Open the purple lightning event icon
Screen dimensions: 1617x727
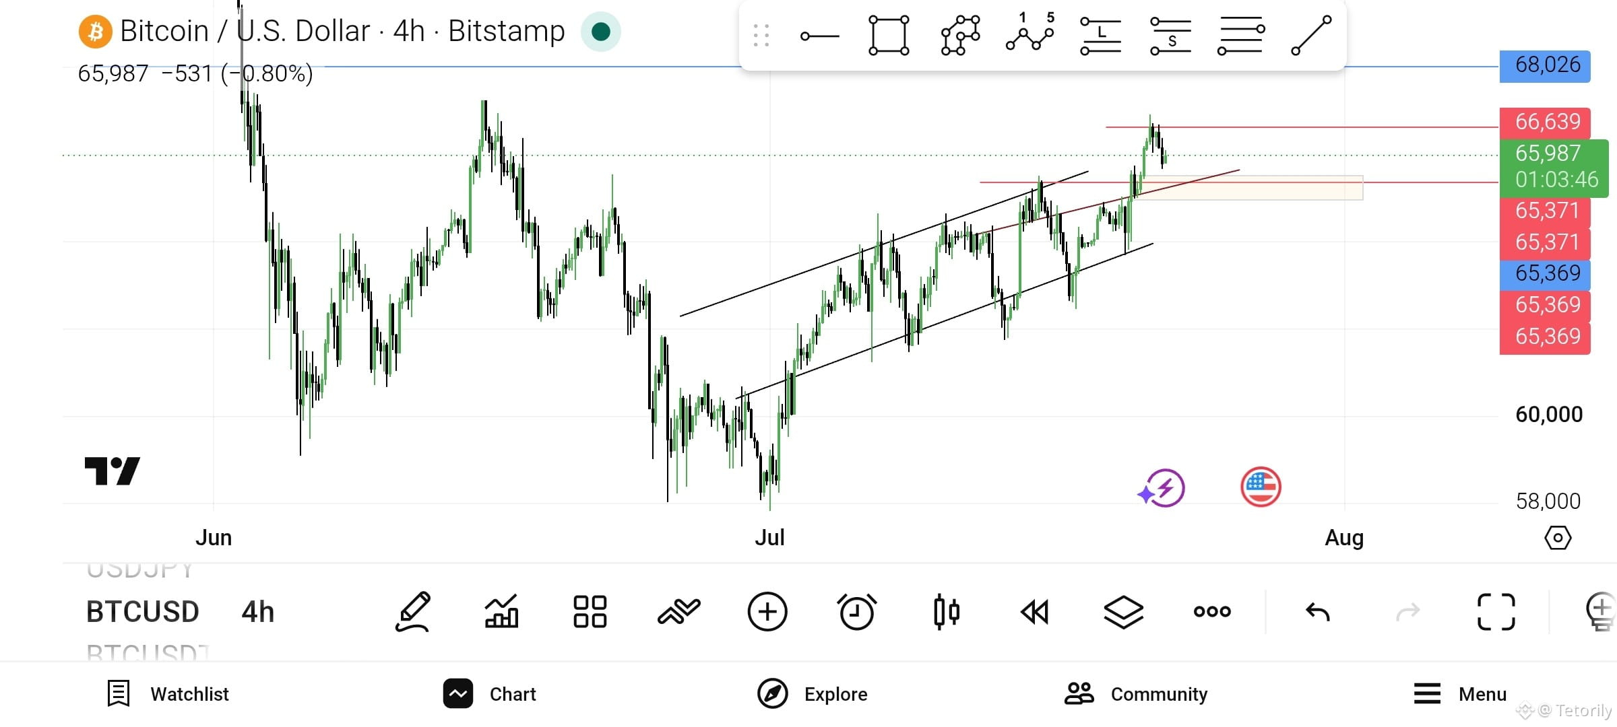pos(1162,488)
